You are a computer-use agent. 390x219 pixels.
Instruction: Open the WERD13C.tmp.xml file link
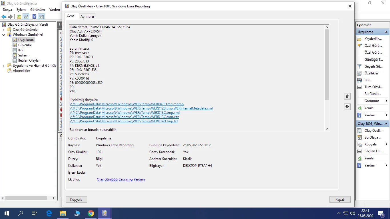[x=124, y=113]
